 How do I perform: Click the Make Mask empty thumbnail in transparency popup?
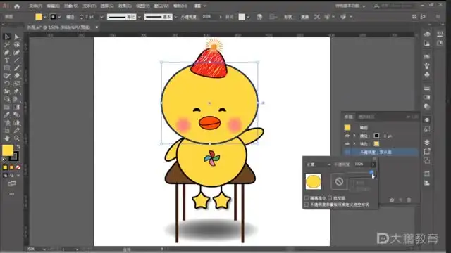(x=339, y=181)
